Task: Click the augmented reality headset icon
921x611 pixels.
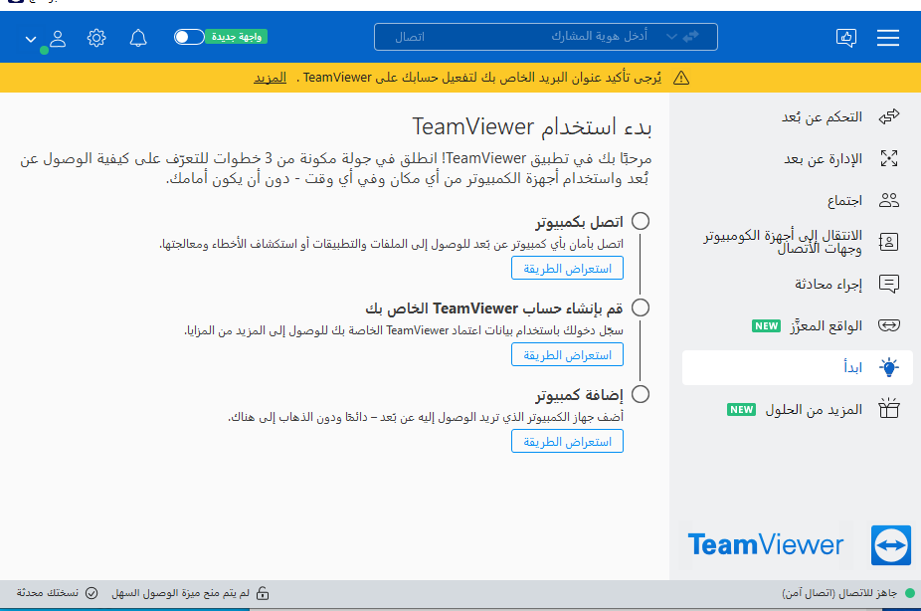Action: pyautogui.click(x=889, y=324)
